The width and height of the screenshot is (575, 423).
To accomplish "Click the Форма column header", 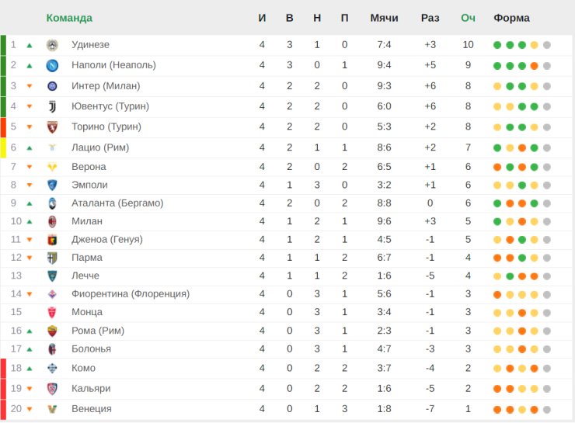I will pos(511,18).
